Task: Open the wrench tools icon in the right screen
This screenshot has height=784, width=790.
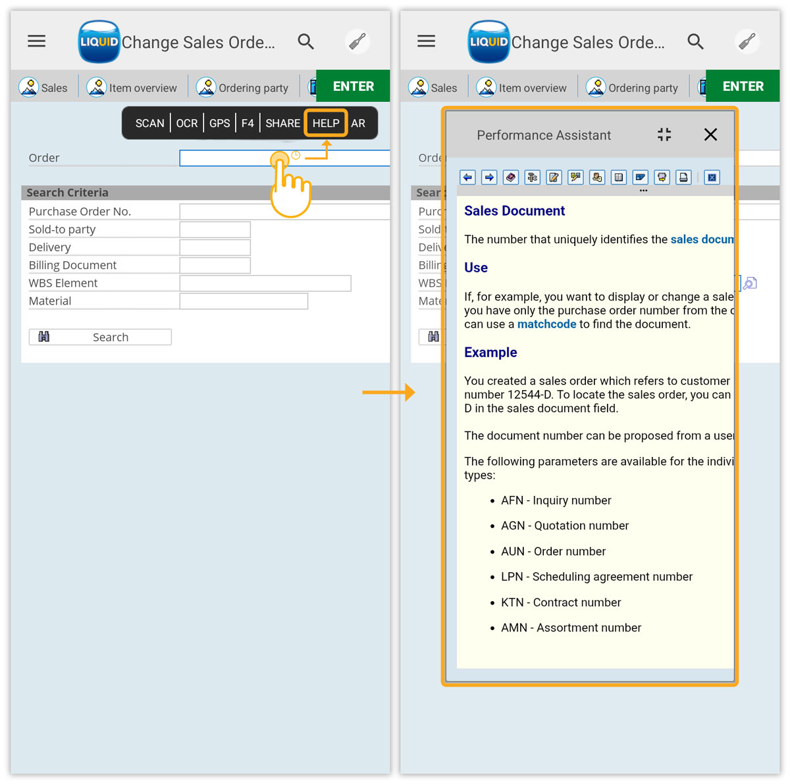Action: pyautogui.click(x=747, y=41)
